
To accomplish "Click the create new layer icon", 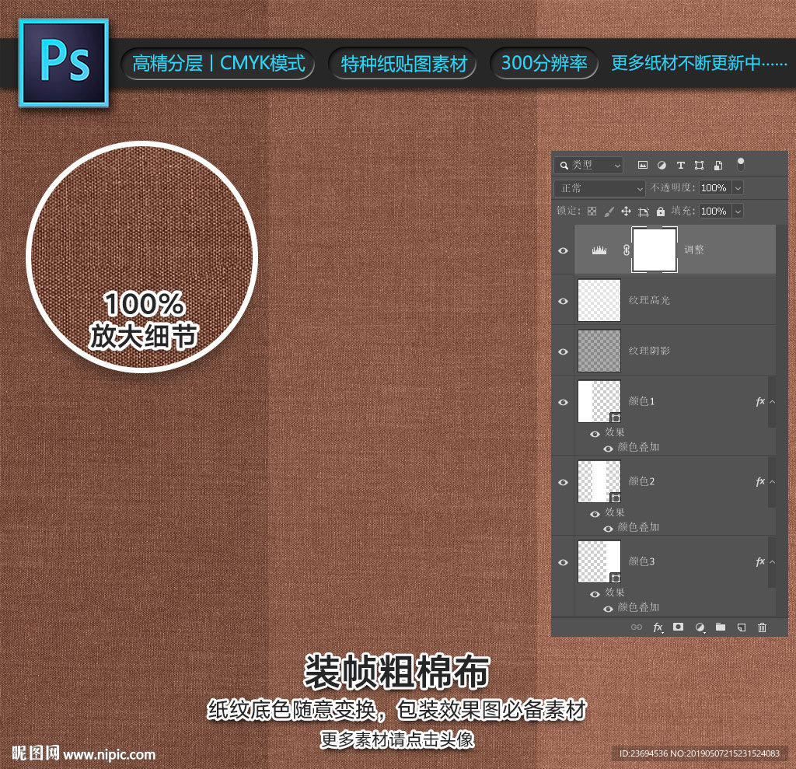I will (x=742, y=627).
